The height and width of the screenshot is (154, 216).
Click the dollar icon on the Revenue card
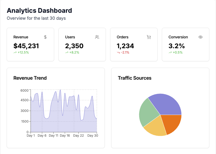pos(46,37)
